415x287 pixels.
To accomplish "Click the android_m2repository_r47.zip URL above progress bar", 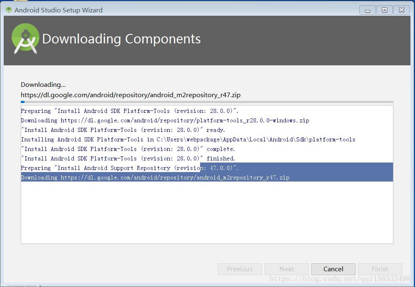I will [130, 95].
